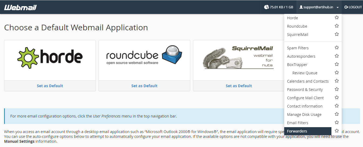363x147 pixels.
Task: Click the Logout icon in the navigation bar
Action: 346,7
